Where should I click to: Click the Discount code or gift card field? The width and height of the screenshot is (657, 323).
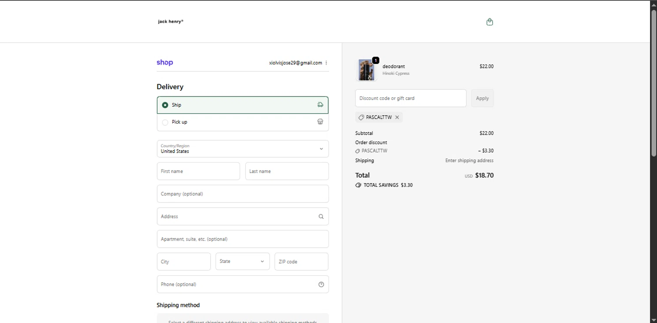click(411, 98)
